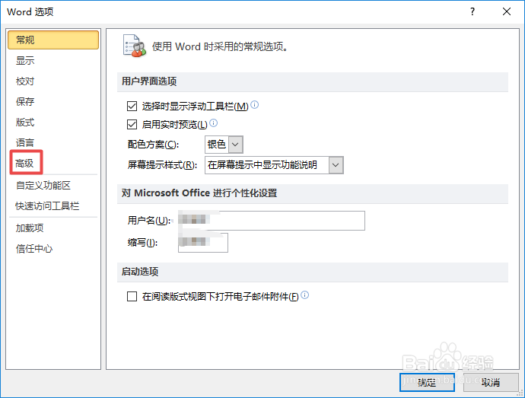Screen dimensions: 525x398
Task: Click the info icon beside 浮动工具栏 option
Action: point(255,106)
